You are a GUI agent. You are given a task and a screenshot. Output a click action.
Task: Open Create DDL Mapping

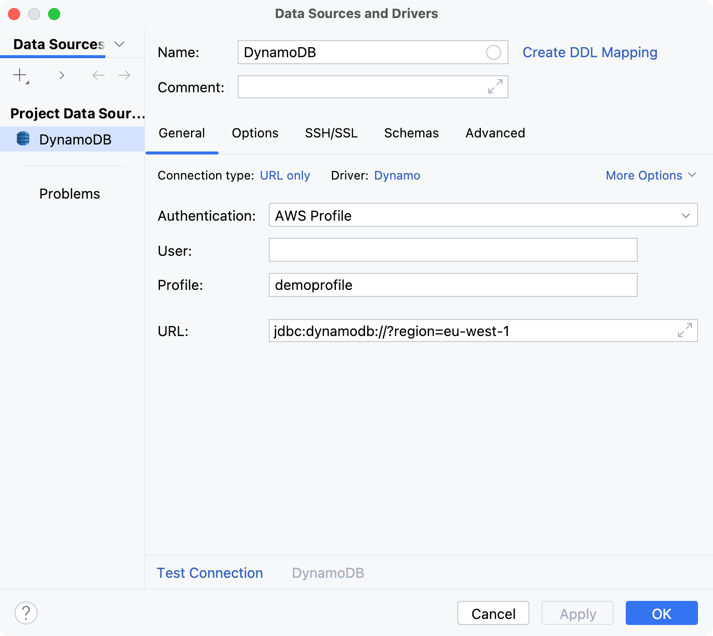(590, 52)
